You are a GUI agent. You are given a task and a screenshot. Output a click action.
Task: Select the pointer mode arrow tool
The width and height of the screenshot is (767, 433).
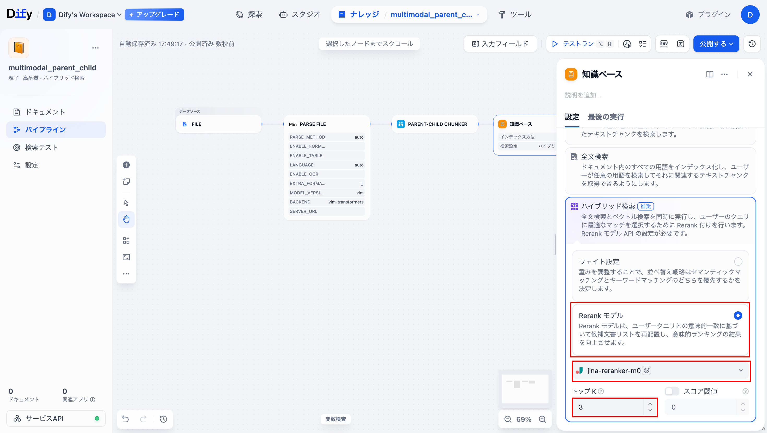point(126,202)
